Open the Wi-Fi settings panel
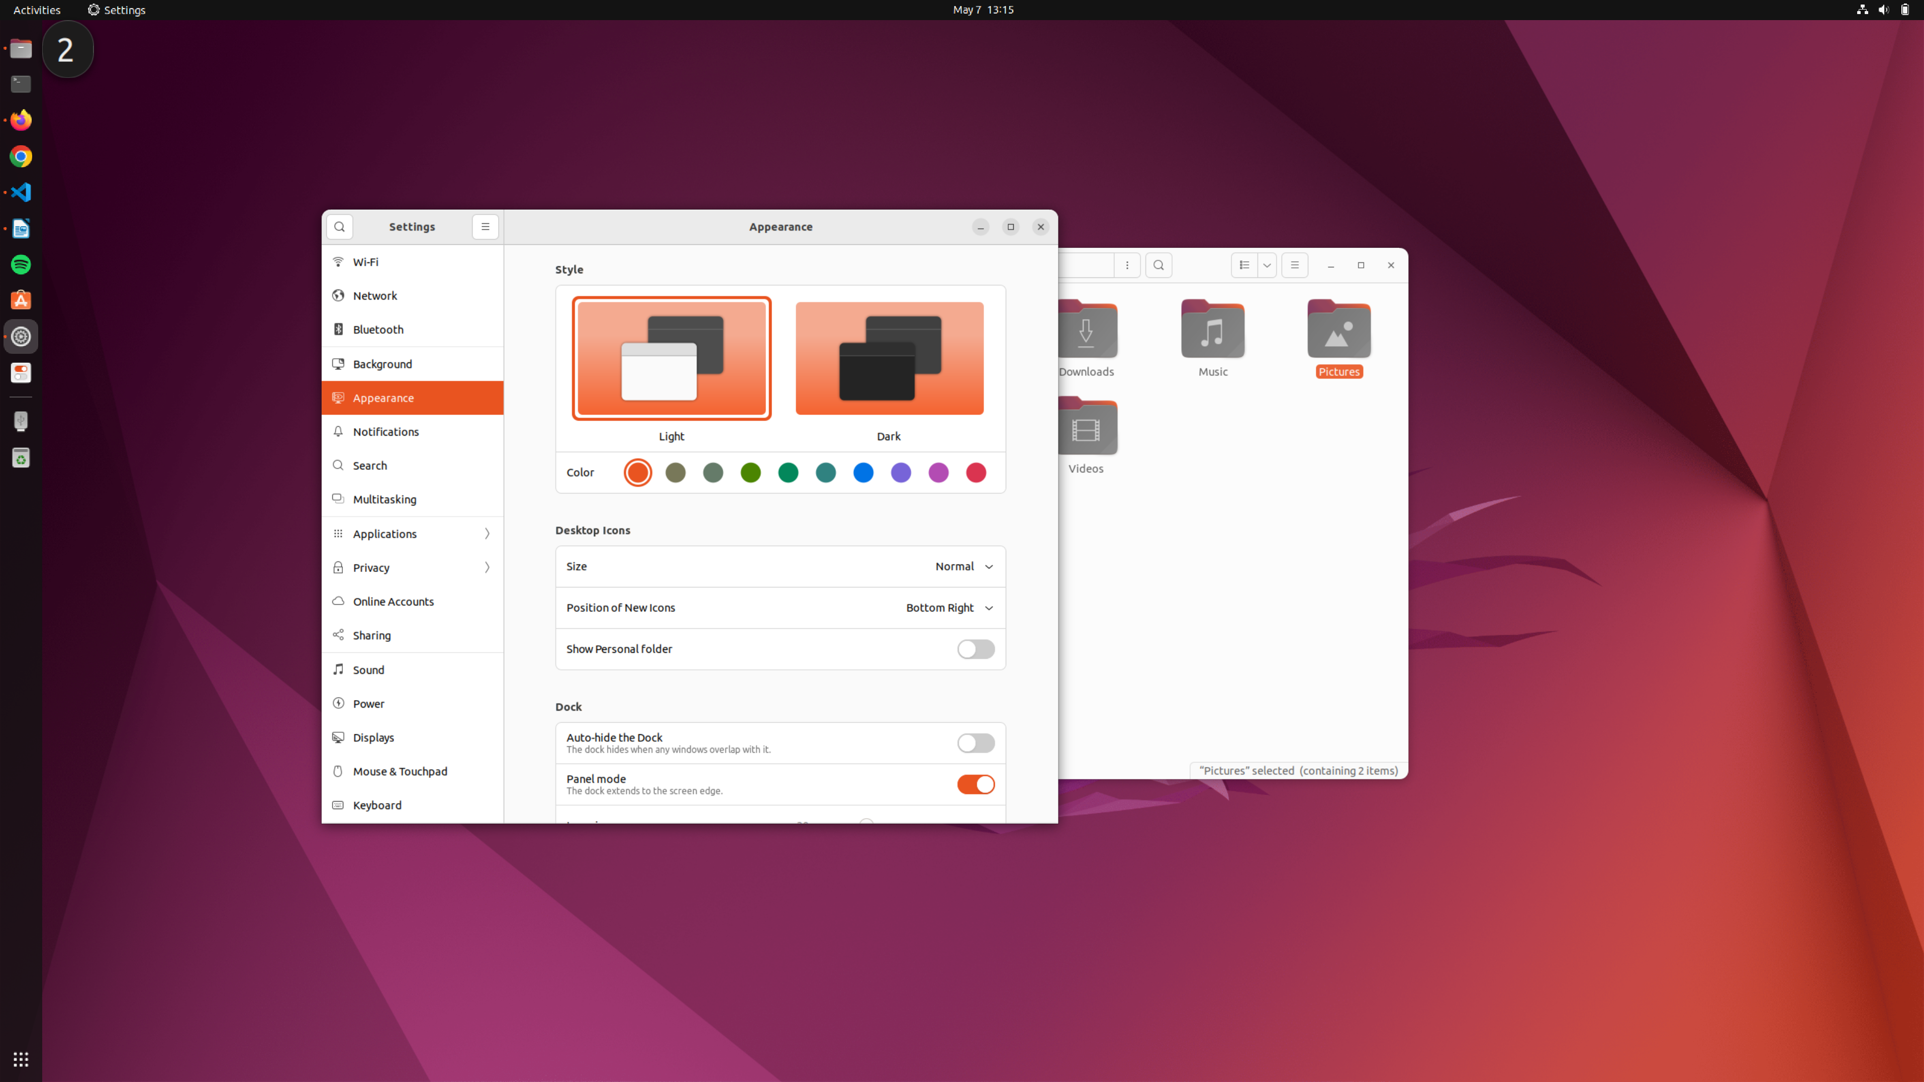Viewport: 1924px width, 1082px height. (x=412, y=262)
